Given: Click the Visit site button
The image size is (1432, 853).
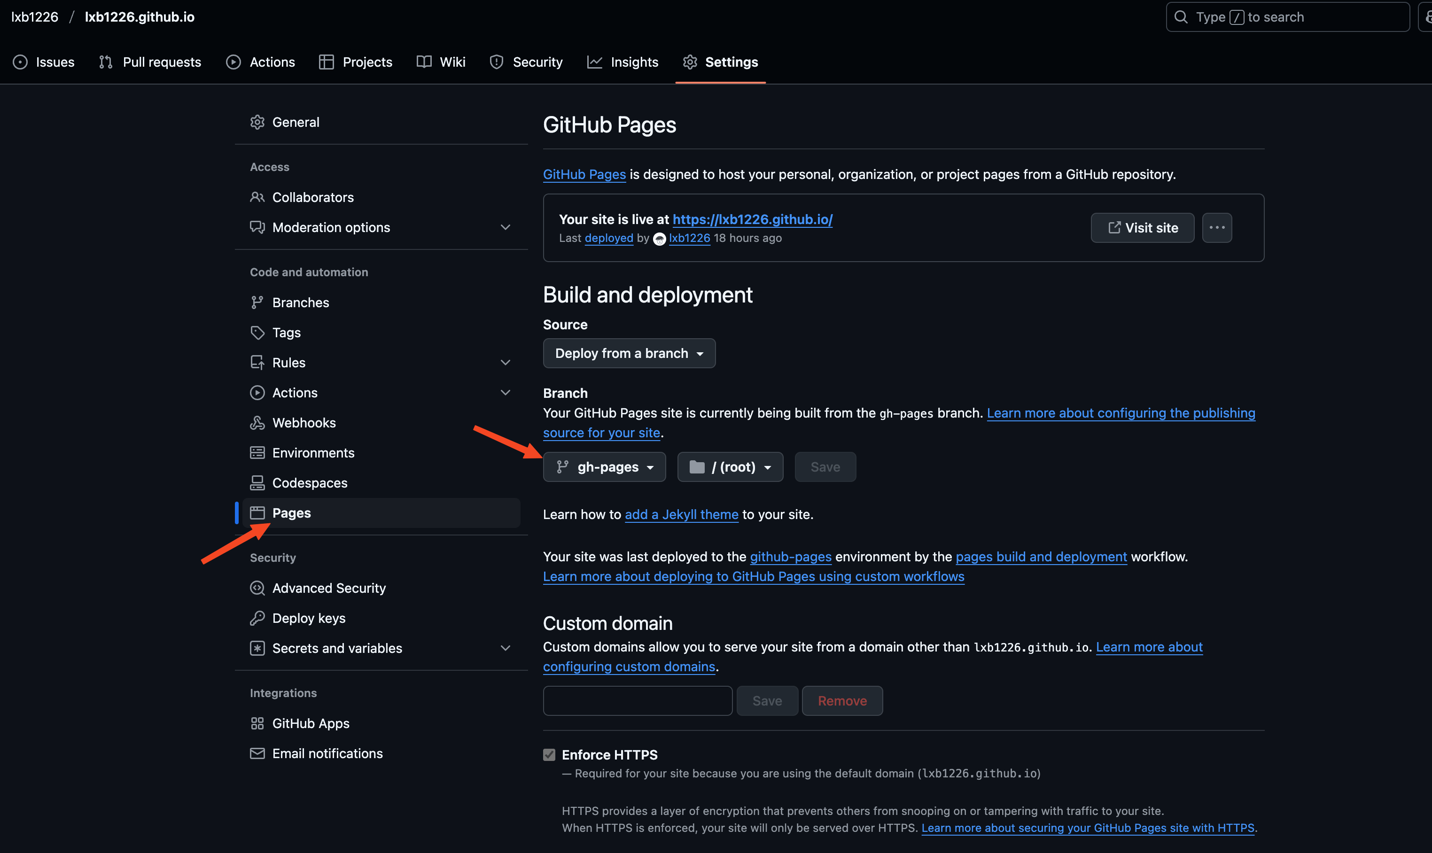Looking at the screenshot, I should (1142, 228).
